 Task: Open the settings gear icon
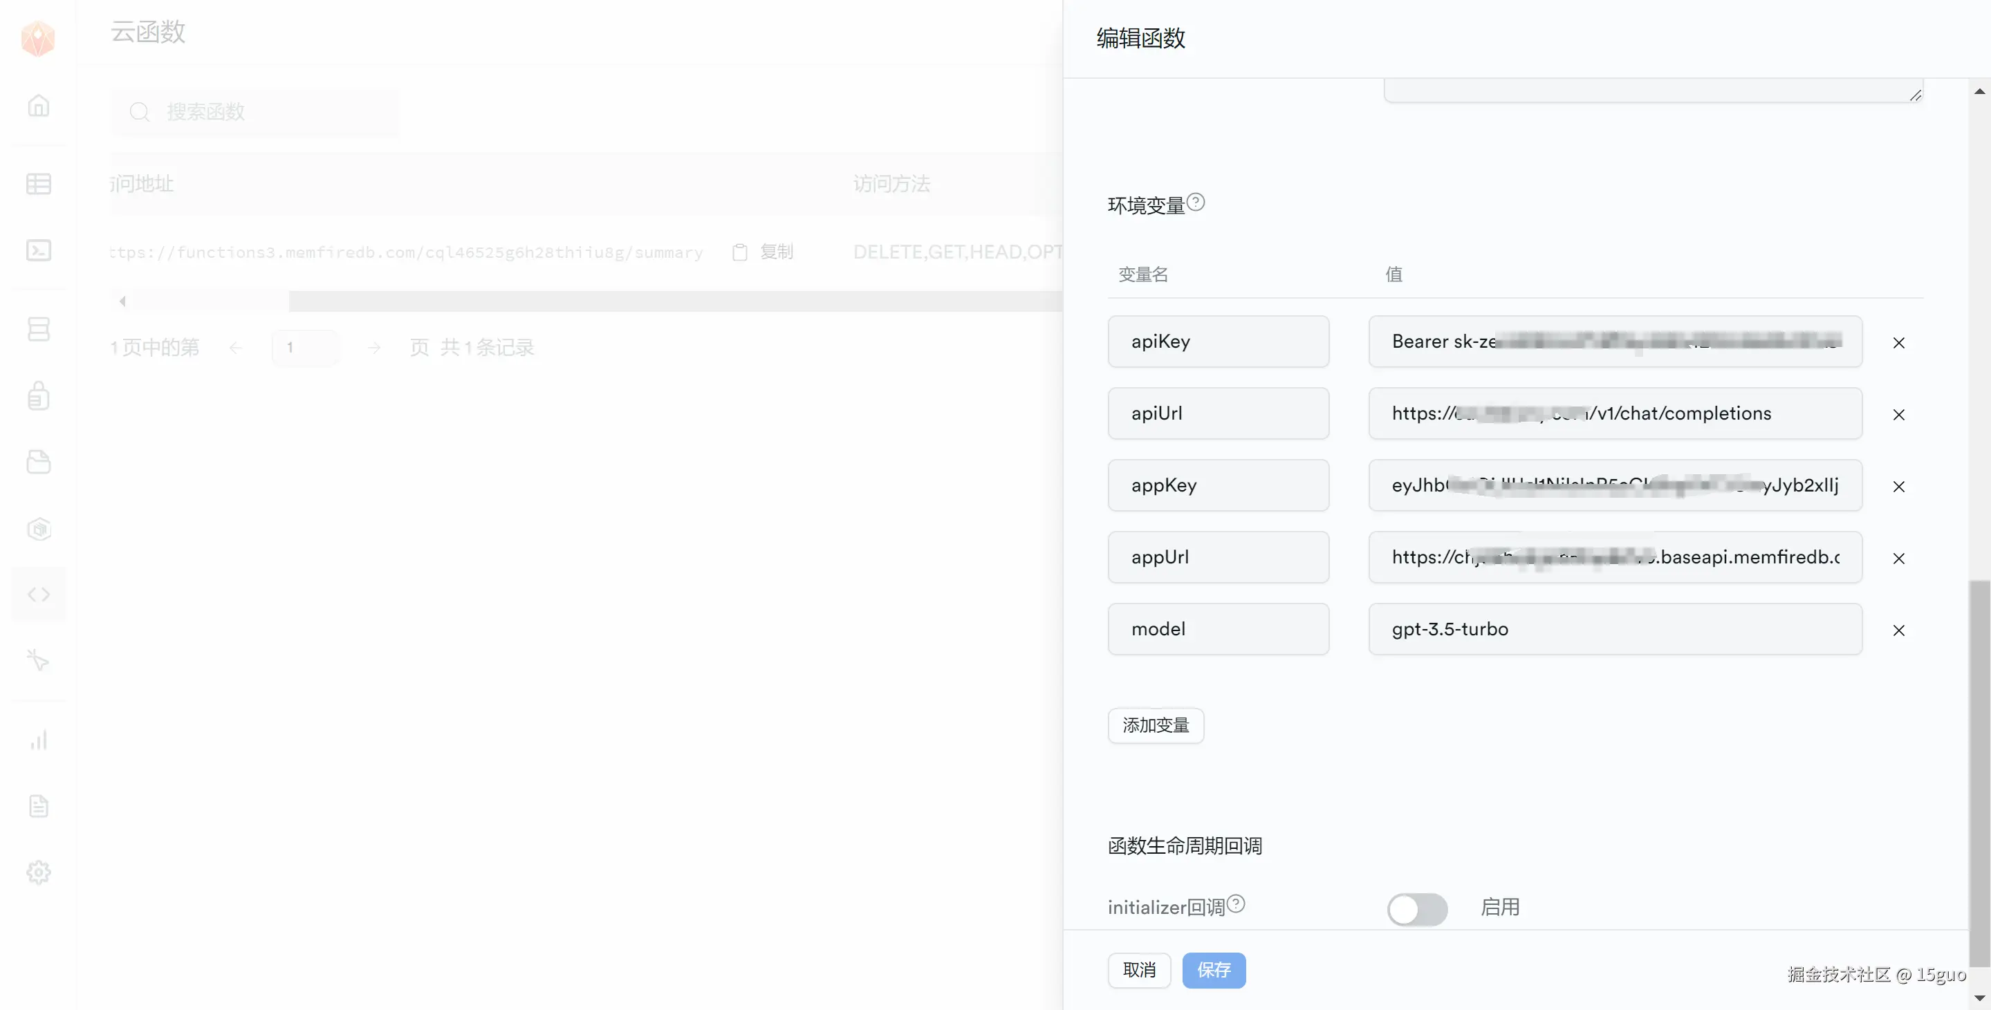tap(39, 872)
